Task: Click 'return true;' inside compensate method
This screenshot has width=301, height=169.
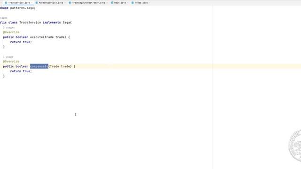Action: pos(21,71)
